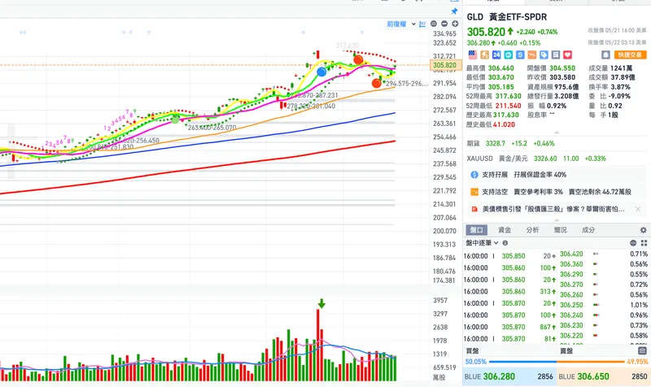This screenshot has height=387, width=651.
Task: Click the blue 24-hour trading icon
Action: 496,54
